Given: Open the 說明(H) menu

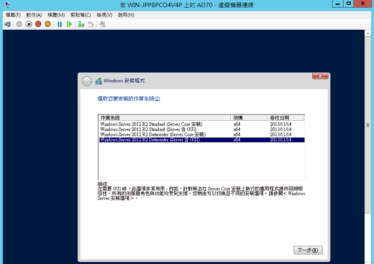Looking at the screenshot, I should pos(126,15).
